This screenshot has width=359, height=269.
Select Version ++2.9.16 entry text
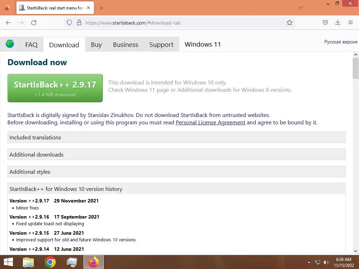[x=54, y=217]
